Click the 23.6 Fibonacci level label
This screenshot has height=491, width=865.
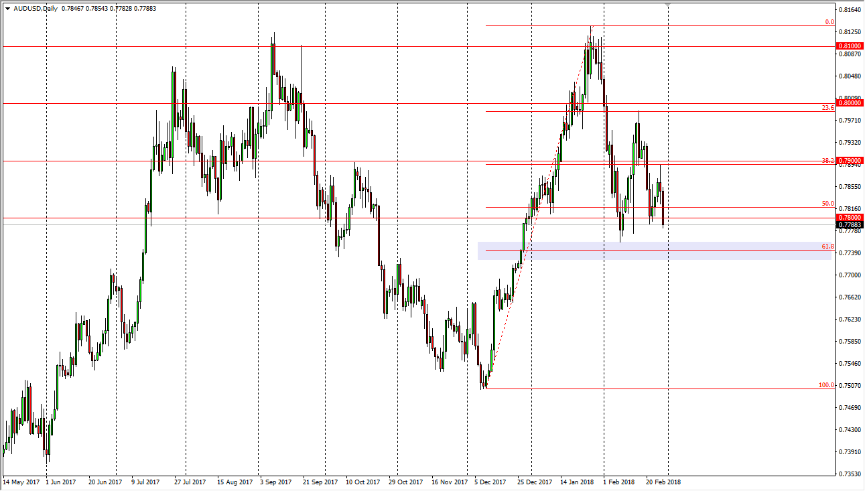[x=827, y=107]
